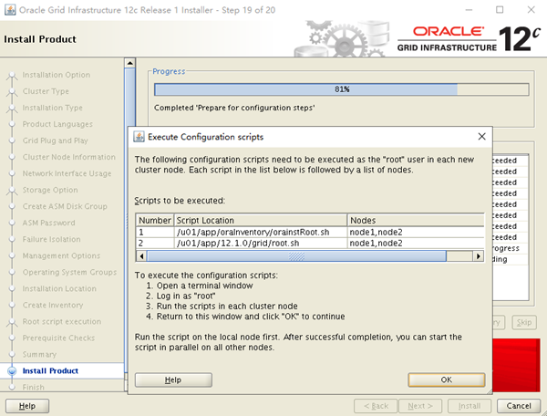Select row number 2 cell
The image size is (547, 416).
[155, 243]
